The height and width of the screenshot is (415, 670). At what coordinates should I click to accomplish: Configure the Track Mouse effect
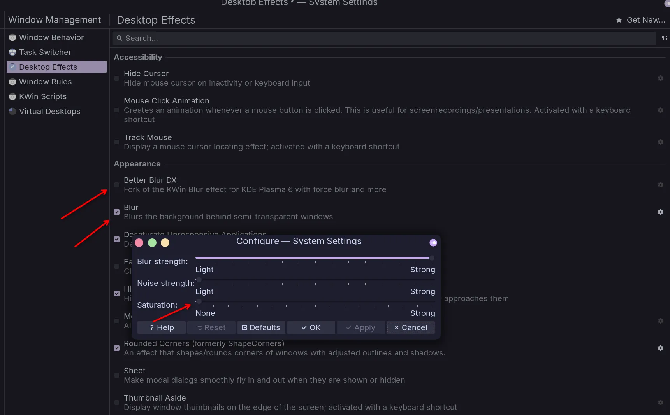click(661, 142)
